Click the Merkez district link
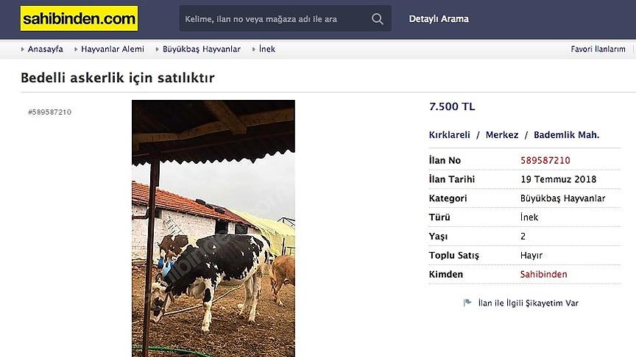Viewport: 636px width, 357px height. tap(502, 134)
